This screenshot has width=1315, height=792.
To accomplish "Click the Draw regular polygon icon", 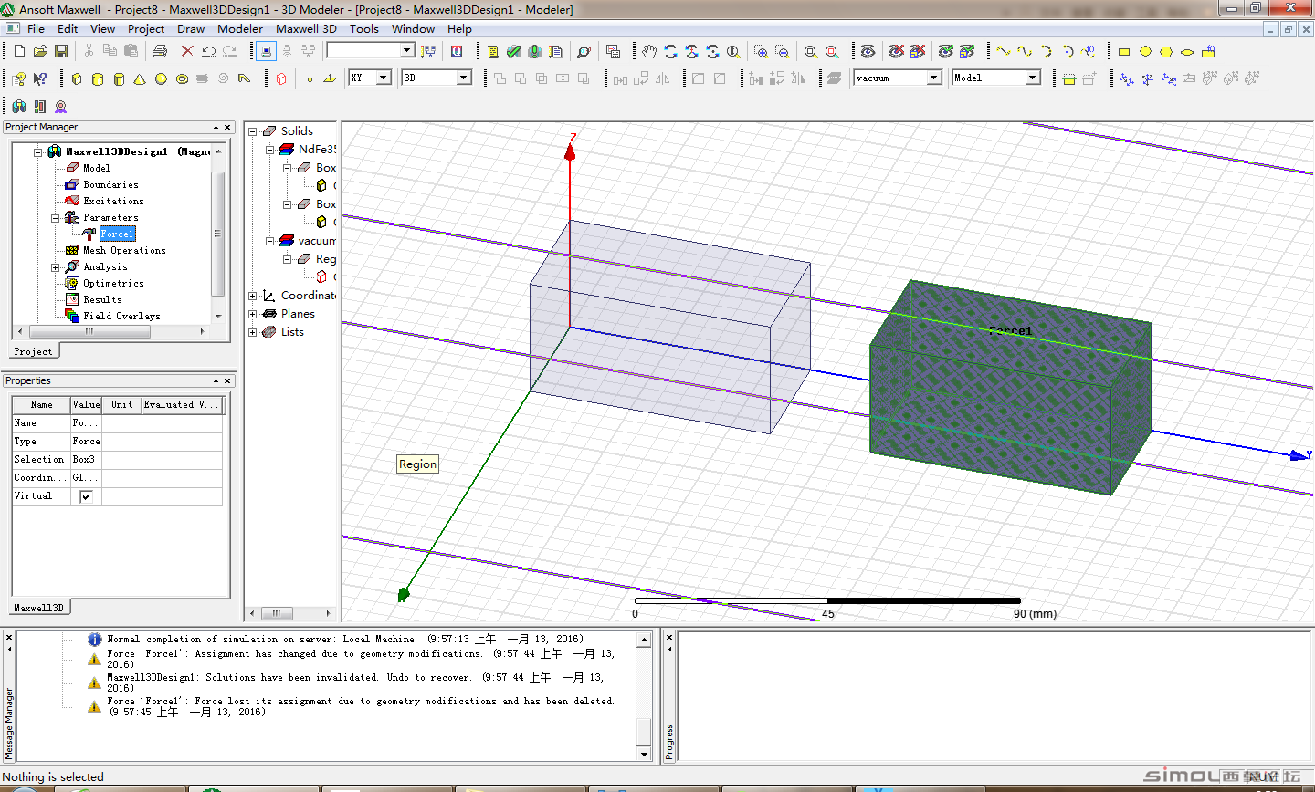I will point(1166,52).
